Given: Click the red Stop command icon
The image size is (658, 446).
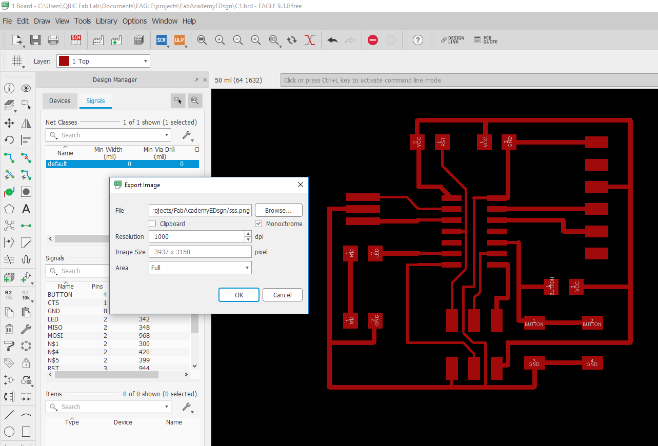Looking at the screenshot, I should point(373,40).
